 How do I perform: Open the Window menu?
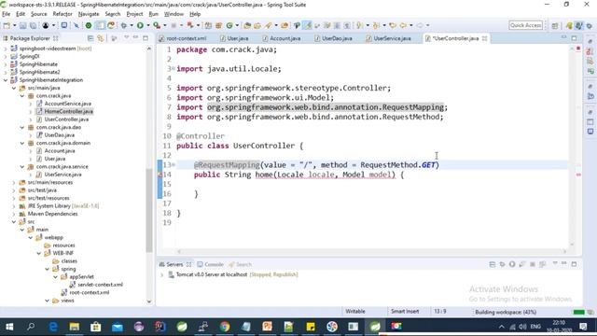point(174,14)
